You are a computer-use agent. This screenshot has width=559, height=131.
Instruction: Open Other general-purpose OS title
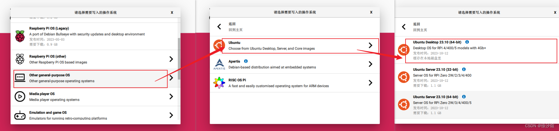click(x=50, y=75)
